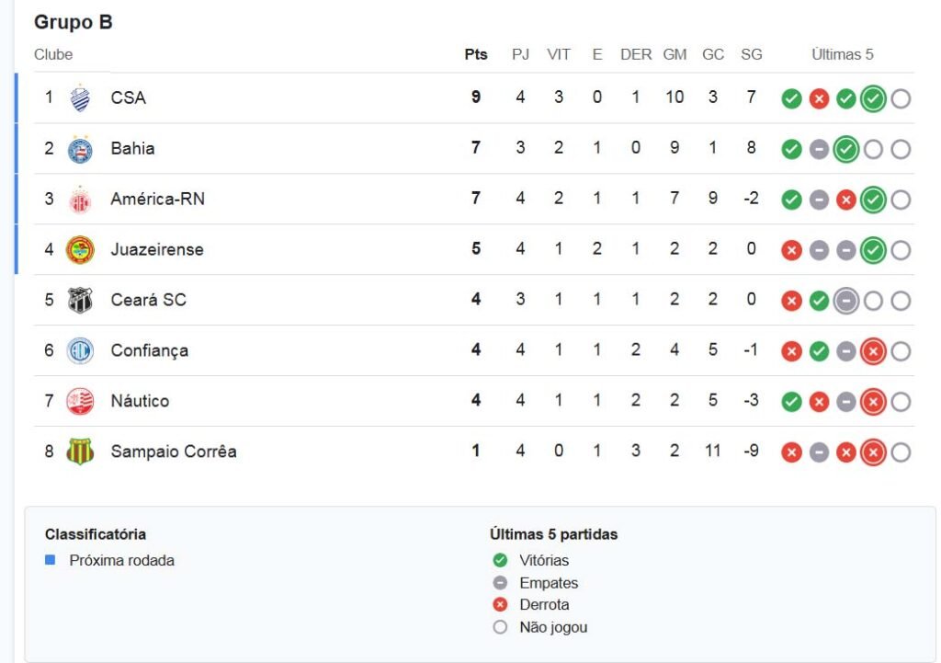Click the América-RN club crest
Viewport: 941px width, 663px height.
pyautogui.click(x=80, y=200)
